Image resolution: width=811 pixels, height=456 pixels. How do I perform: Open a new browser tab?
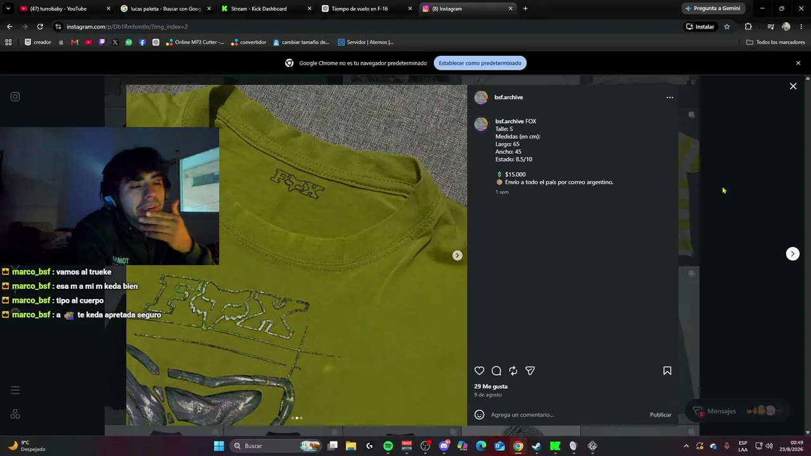[525, 9]
